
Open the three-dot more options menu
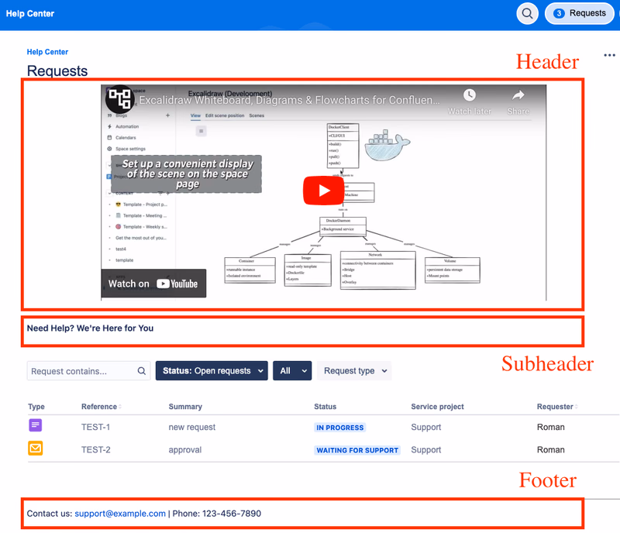(x=609, y=55)
